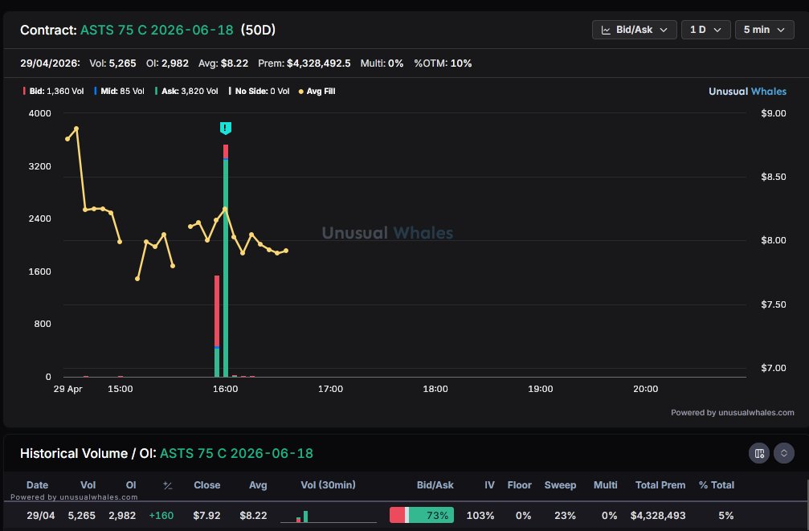
Task: Toggle Mid volume legend entry
Action: 119,92
